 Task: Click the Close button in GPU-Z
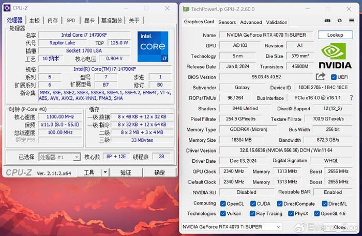(x=339, y=227)
